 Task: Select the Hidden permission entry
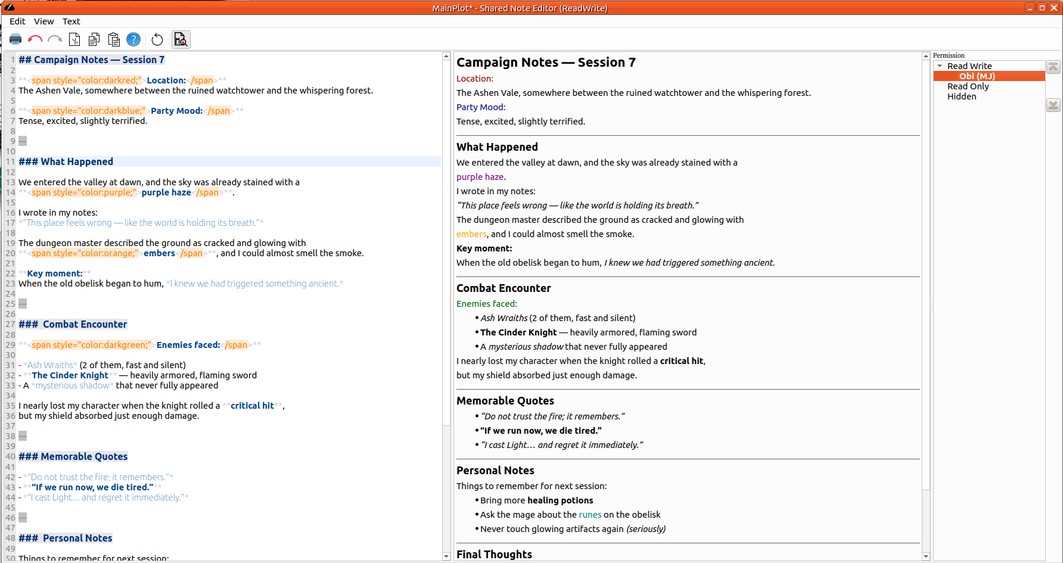[x=962, y=97]
